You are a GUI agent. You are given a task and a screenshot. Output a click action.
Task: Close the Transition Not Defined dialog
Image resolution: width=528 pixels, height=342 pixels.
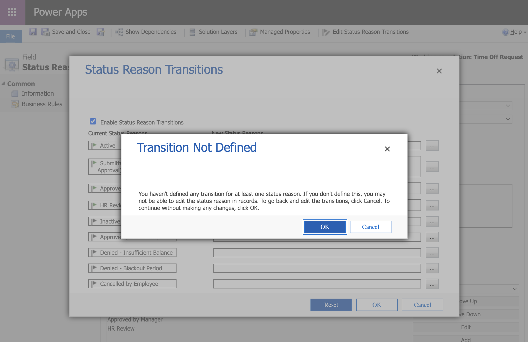387,149
